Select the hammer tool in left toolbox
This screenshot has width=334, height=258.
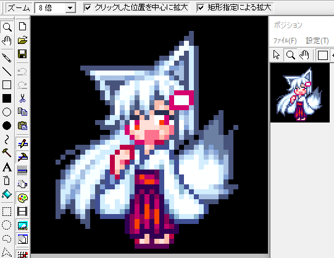[x=7, y=153]
